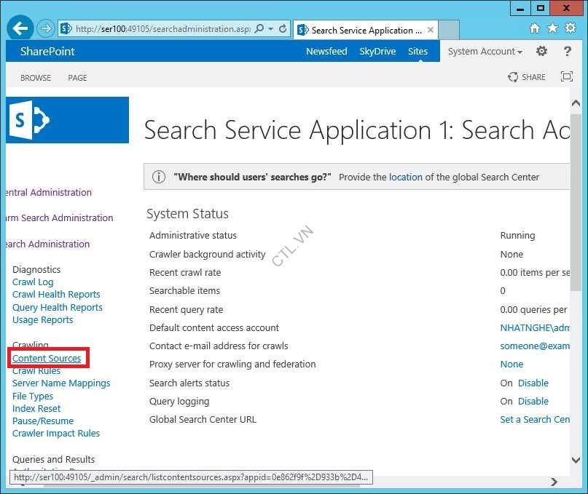
Task: Click the info icon in notification bar
Action: tap(159, 176)
